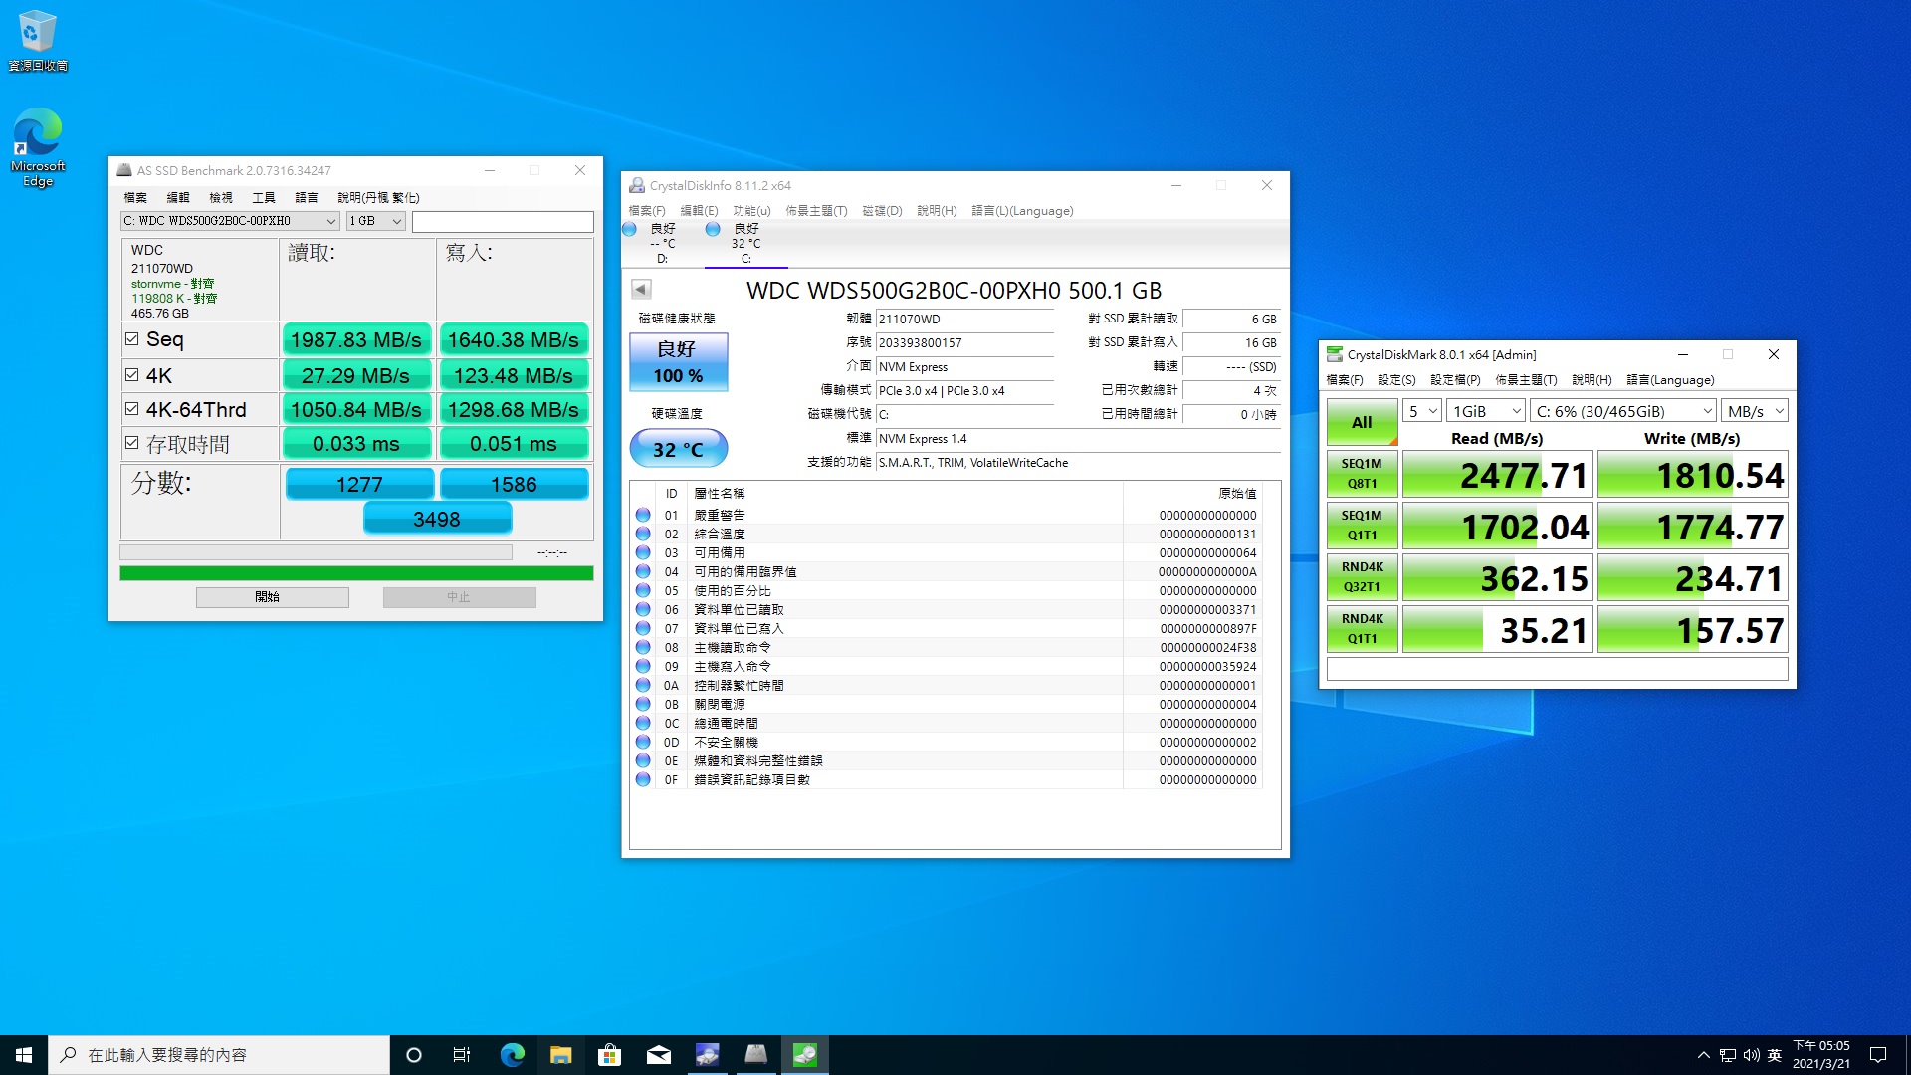1911x1075 pixels.
Task: Run the RND4K Q1T1 test
Action: pos(1362,629)
